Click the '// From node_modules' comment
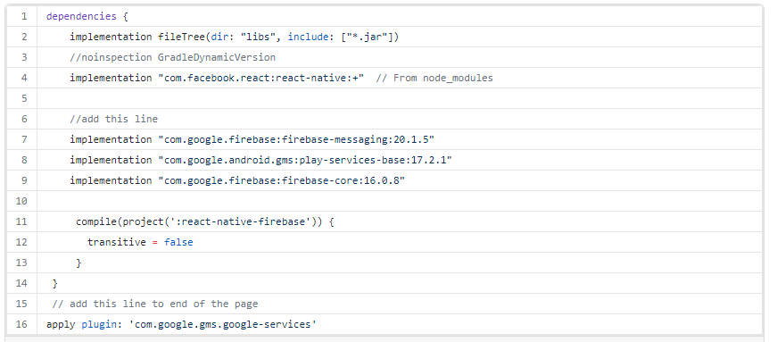This screenshot has width=777, height=342. [x=434, y=78]
